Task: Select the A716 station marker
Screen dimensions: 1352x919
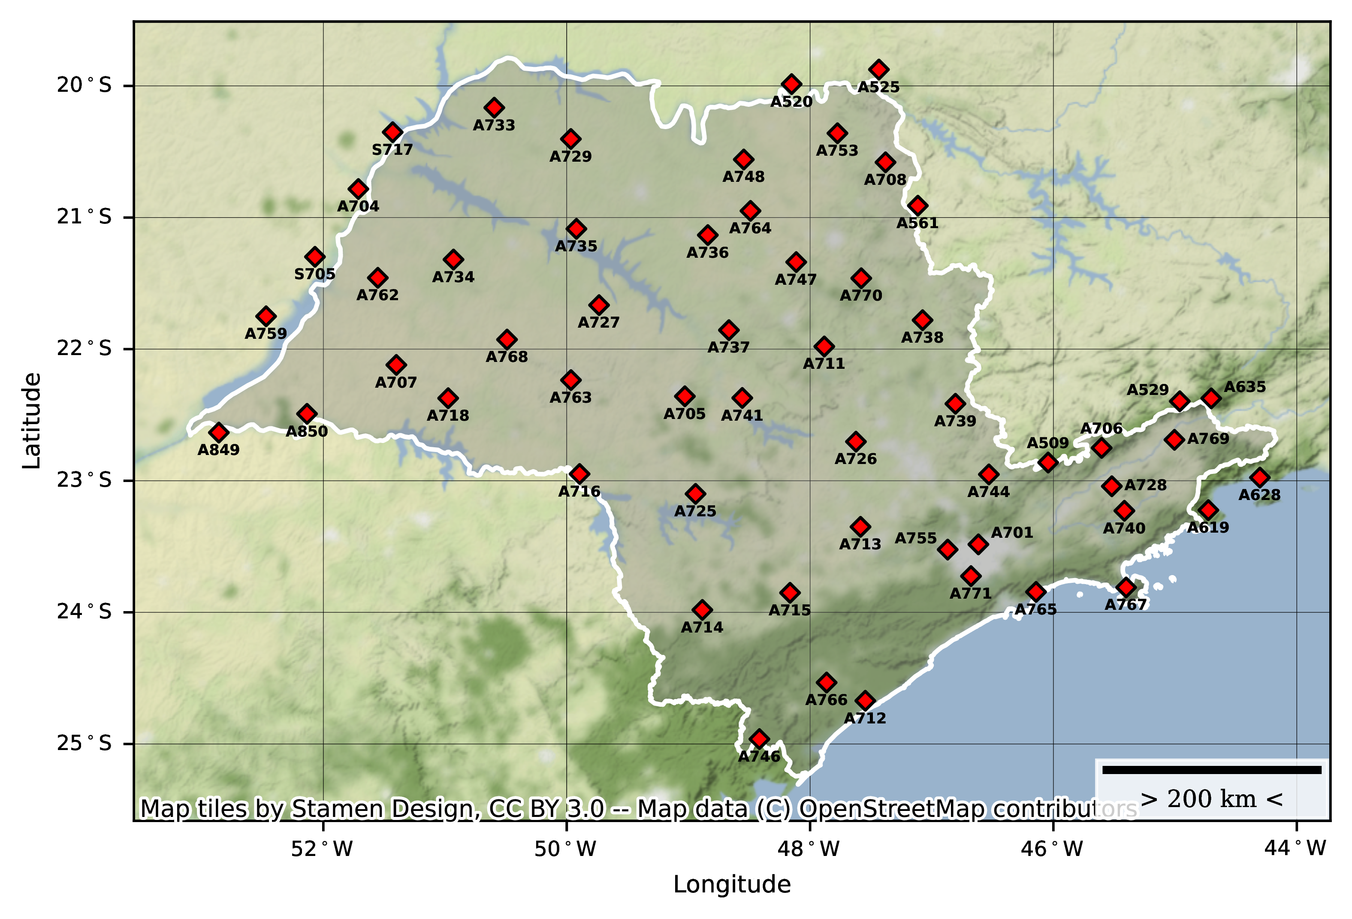Action: click(x=579, y=473)
